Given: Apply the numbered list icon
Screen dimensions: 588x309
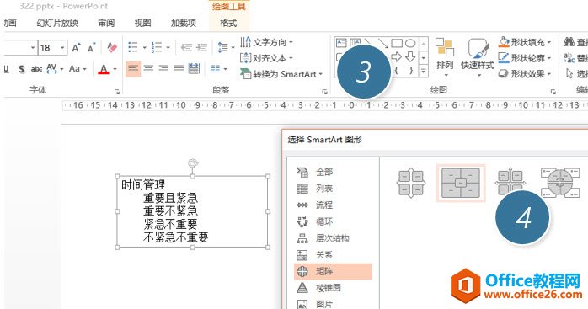Looking at the screenshot, I should 157,48.
